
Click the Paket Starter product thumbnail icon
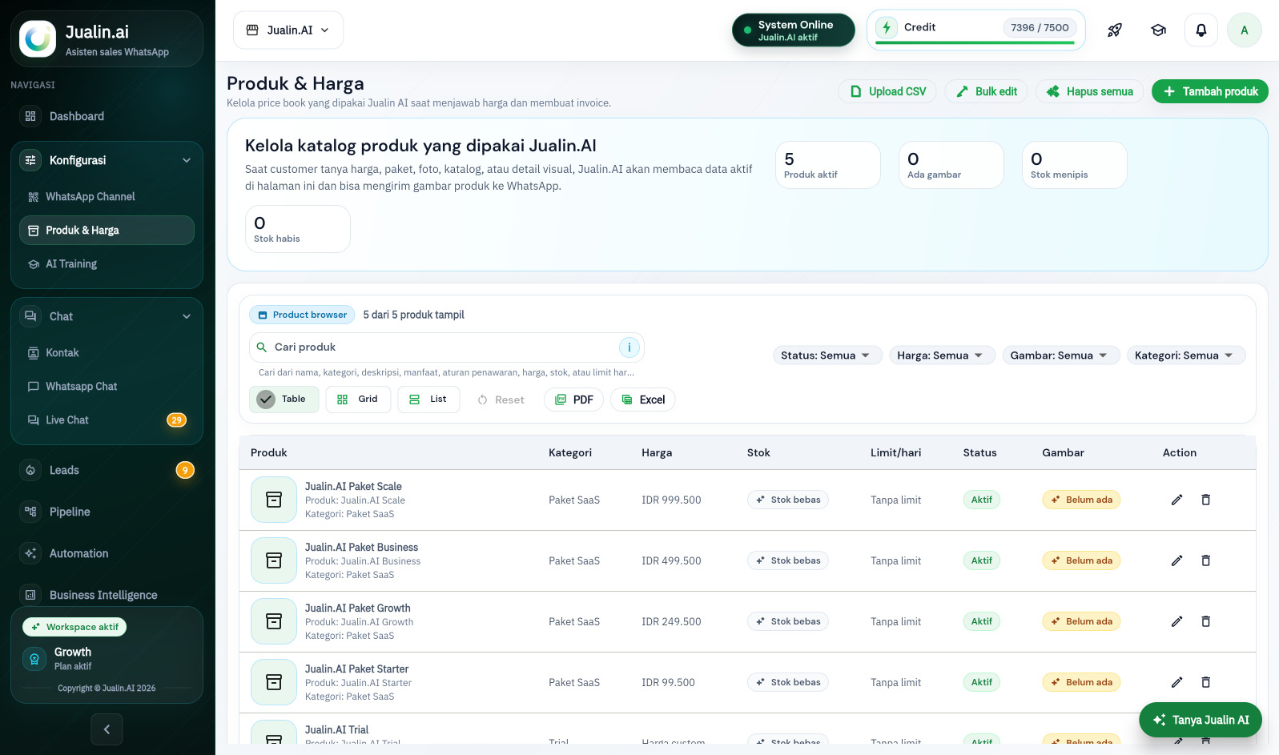(274, 682)
